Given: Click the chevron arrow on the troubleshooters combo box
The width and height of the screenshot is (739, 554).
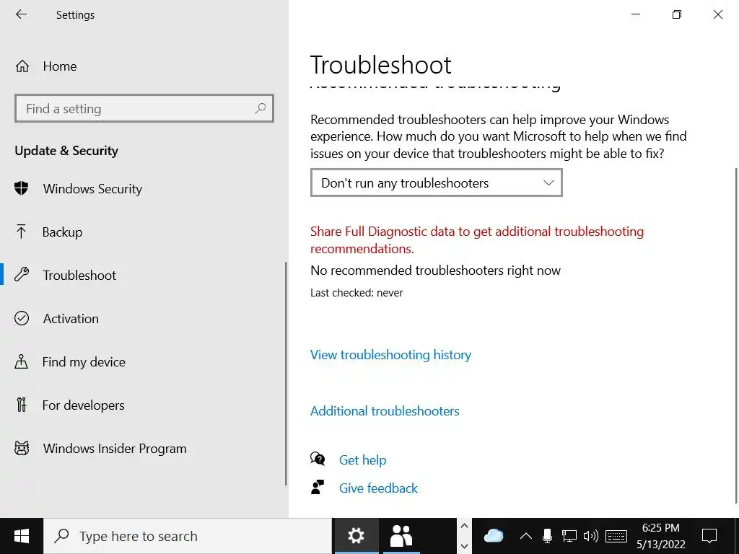Looking at the screenshot, I should (548, 183).
